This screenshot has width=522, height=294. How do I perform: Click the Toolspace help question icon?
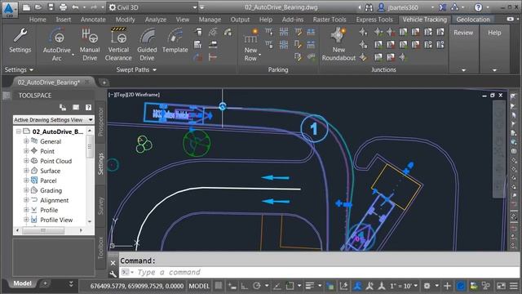click(88, 107)
